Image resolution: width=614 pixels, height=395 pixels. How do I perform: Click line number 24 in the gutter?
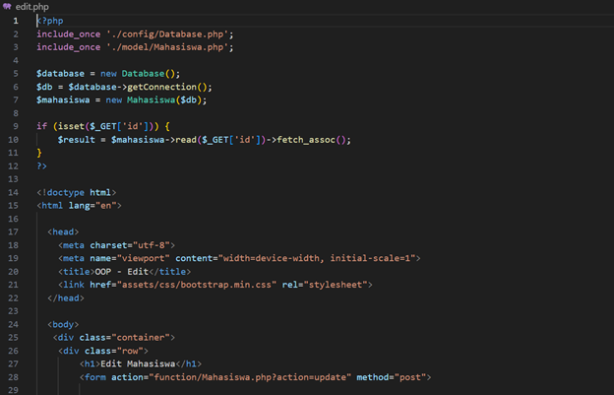point(13,324)
